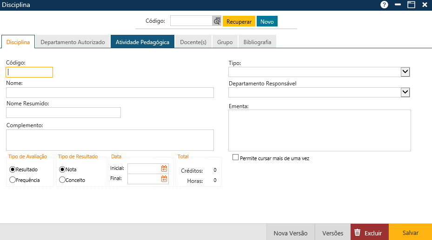
Task: Expand the Tipo dropdown
Action: (x=405, y=71)
